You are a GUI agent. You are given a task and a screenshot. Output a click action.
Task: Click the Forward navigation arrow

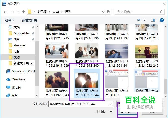click(13, 12)
